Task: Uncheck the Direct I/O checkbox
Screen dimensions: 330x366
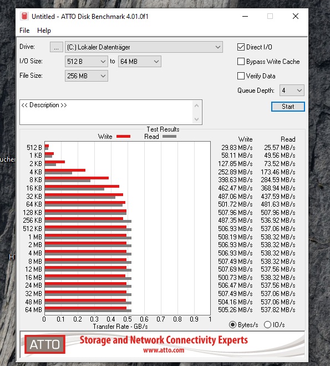Action: (x=241, y=47)
